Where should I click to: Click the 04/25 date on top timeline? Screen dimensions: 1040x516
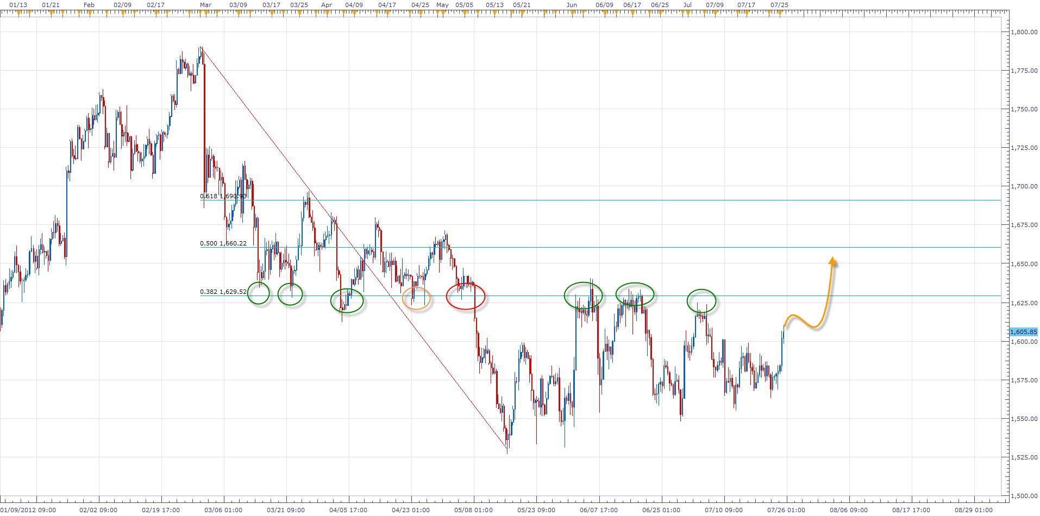(420, 4)
